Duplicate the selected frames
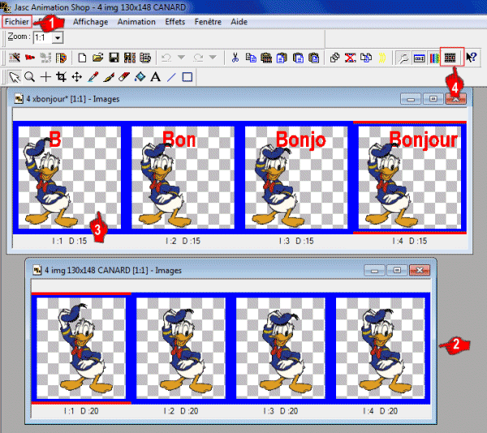487x433 pixels. click(x=334, y=58)
